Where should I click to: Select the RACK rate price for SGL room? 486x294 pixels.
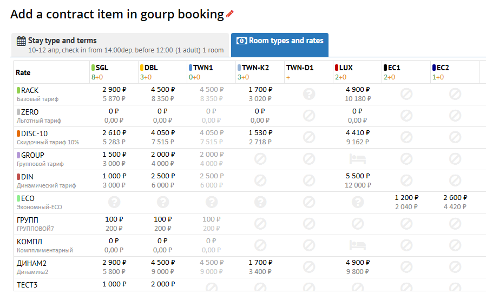click(114, 89)
